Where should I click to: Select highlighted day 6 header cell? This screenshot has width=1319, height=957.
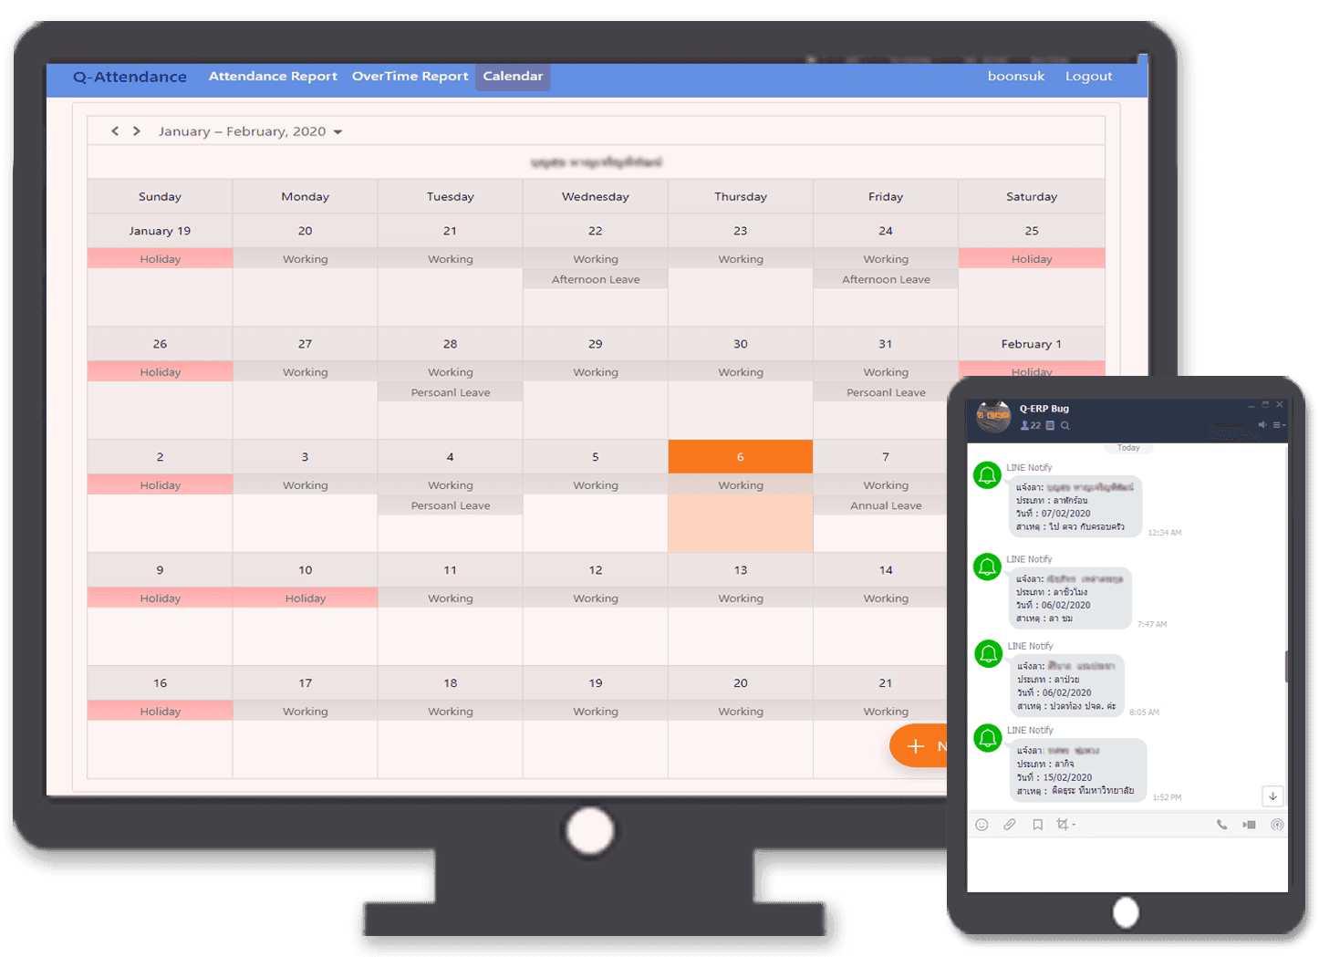pyautogui.click(x=741, y=457)
